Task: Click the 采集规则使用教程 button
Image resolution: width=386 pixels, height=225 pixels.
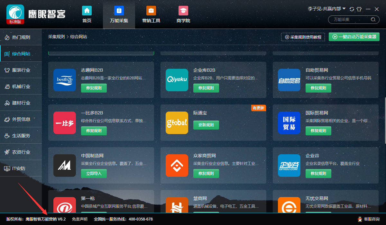Action: 303,37
